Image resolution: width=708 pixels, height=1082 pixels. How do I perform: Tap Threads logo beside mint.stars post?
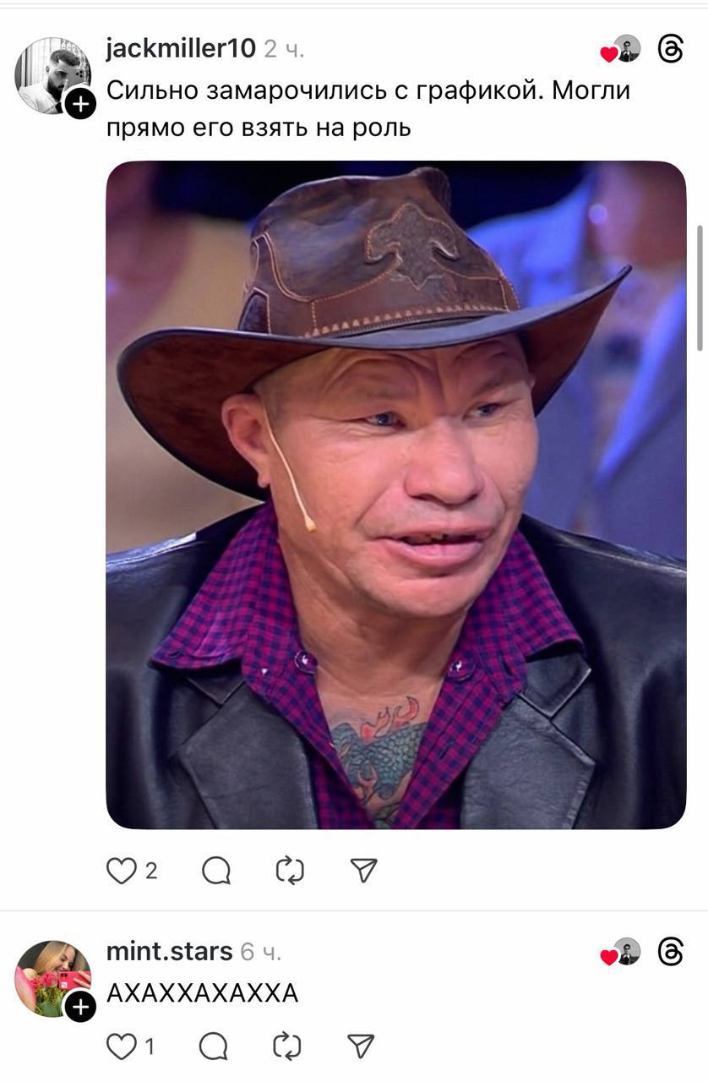click(670, 953)
